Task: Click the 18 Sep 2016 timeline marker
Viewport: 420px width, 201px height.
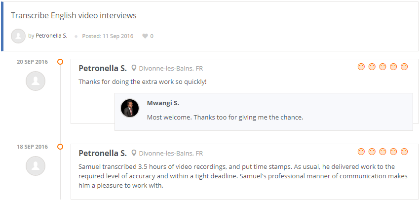Action: point(60,147)
